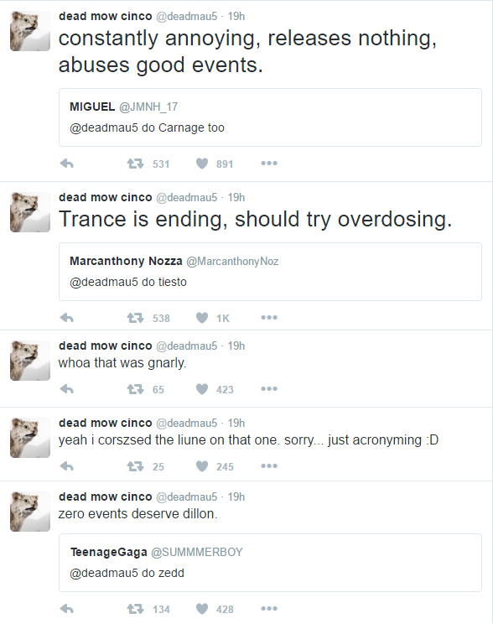
Task: Reply to the 'Trance is ending' tweet
Action: 67,318
